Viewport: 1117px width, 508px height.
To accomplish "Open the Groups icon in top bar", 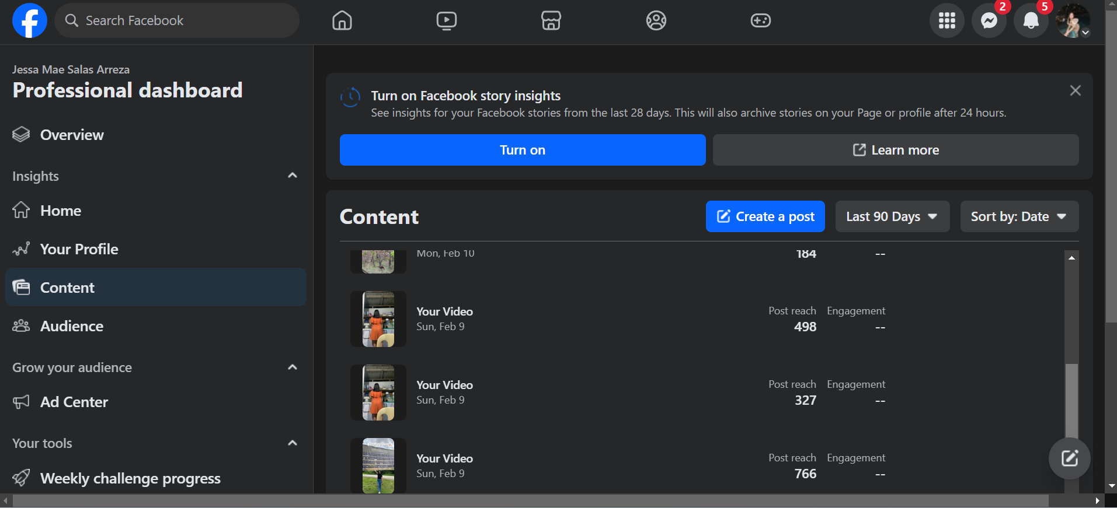I will (x=656, y=21).
